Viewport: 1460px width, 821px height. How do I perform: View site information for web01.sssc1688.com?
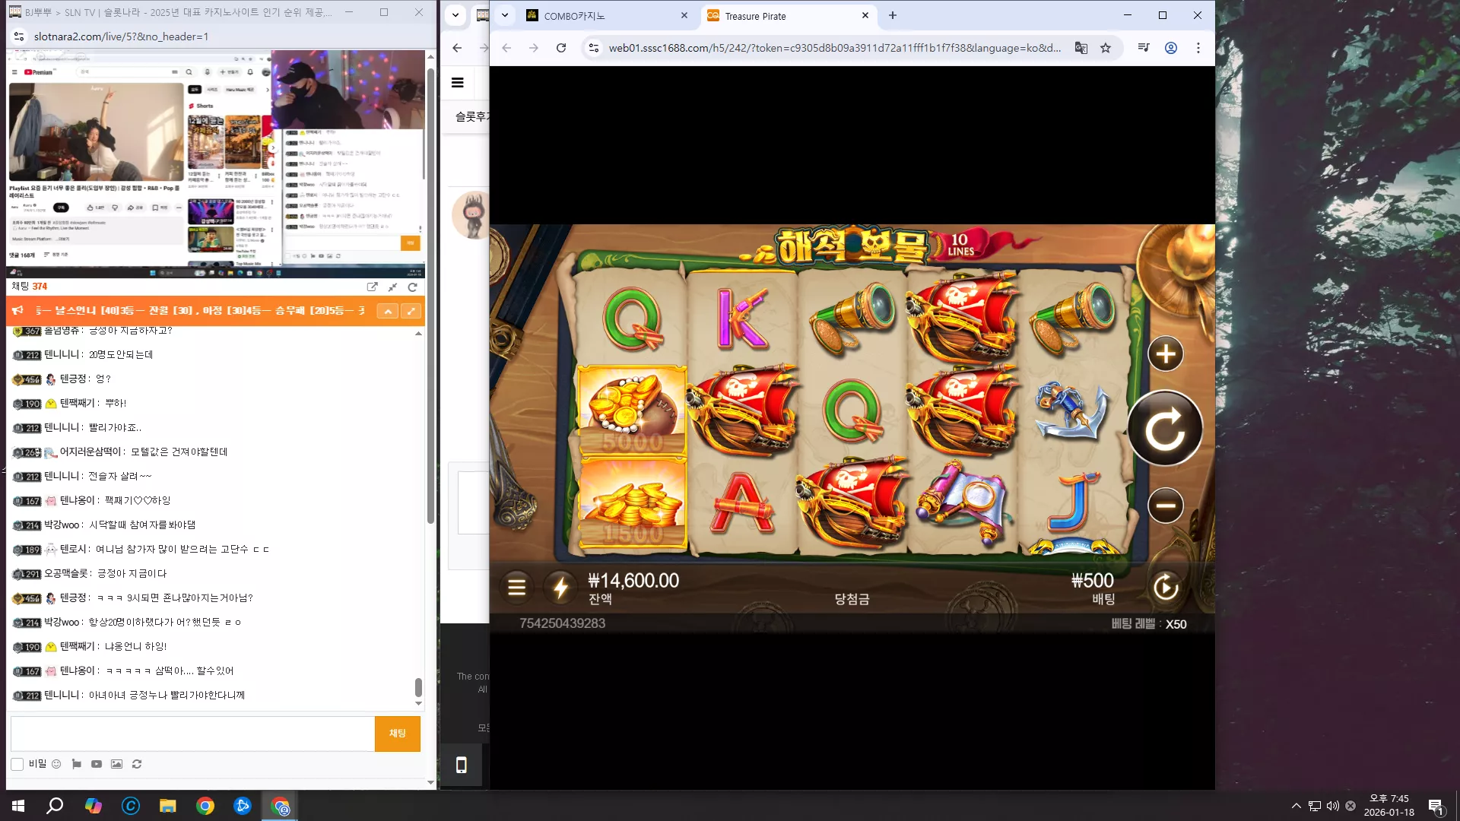coord(593,48)
